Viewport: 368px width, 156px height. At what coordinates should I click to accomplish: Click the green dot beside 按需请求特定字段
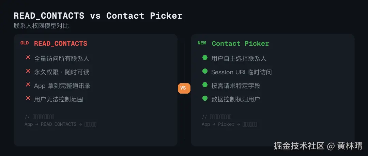point(205,85)
